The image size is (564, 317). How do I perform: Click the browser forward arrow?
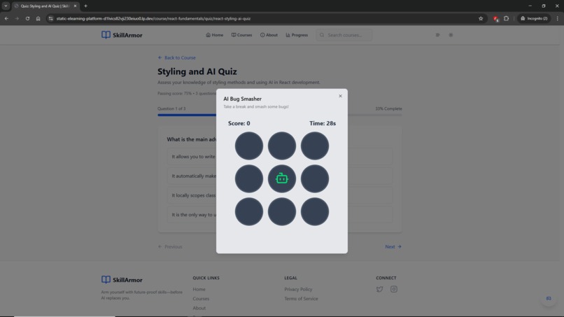(x=17, y=18)
